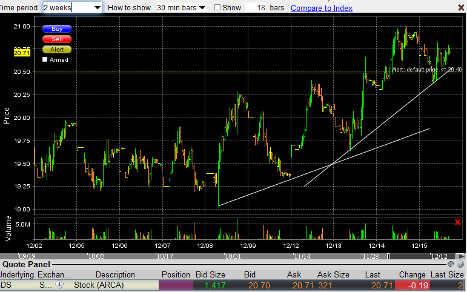Screen dimensions: 467x292
Task: Click the dark selected range in timeline bar
Action: click(x=422, y=256)
